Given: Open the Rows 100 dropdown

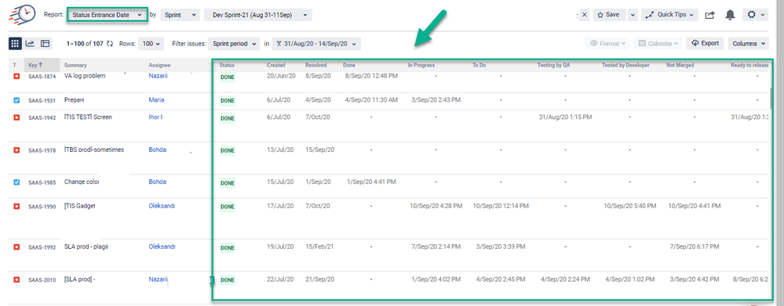Looking at the screenshot, I should (151, 44).
